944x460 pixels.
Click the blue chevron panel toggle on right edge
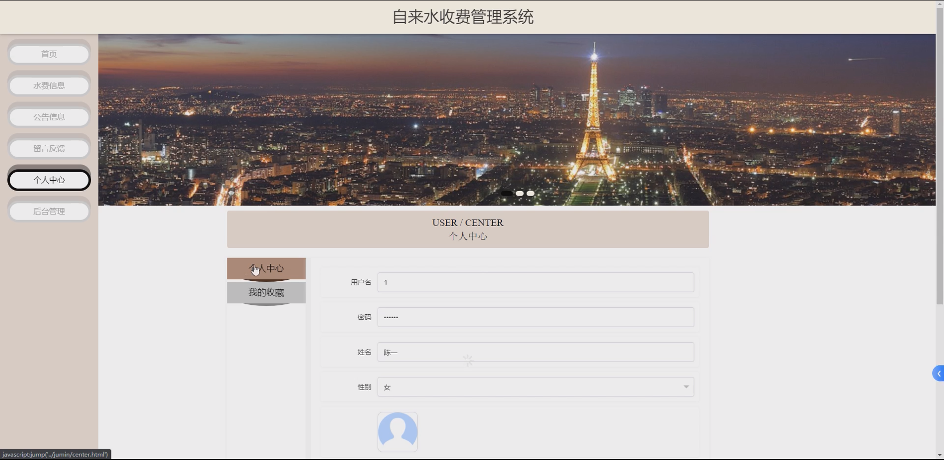point(939,373)
